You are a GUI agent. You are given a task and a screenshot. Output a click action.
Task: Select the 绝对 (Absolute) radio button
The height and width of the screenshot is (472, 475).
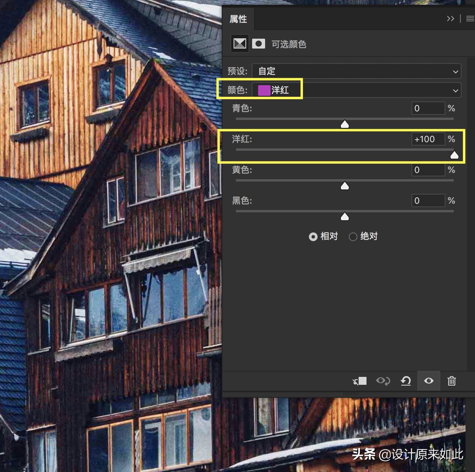(x=353, y=237)
